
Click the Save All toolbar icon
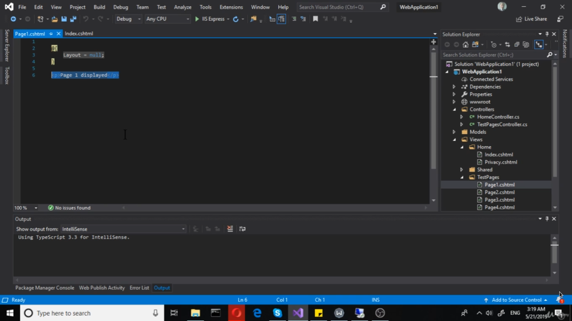pos(73,19)
